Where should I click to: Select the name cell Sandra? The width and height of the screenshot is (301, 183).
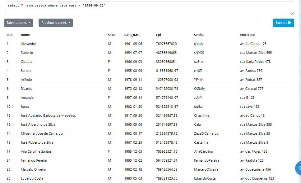pos(26,71)
